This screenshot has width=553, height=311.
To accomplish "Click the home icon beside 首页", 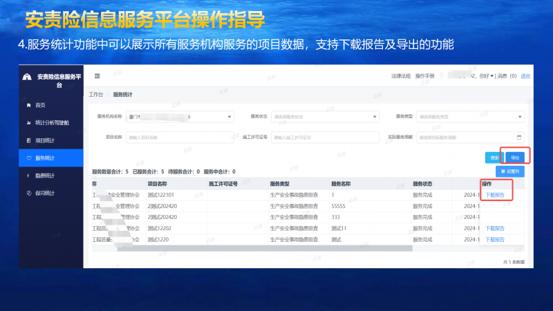I will click(28, 105).
